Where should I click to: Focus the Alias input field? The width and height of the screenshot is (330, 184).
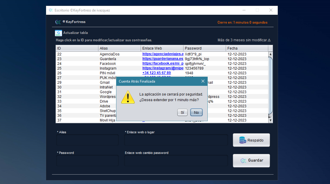pyautogui.click(x=87, y=140)
